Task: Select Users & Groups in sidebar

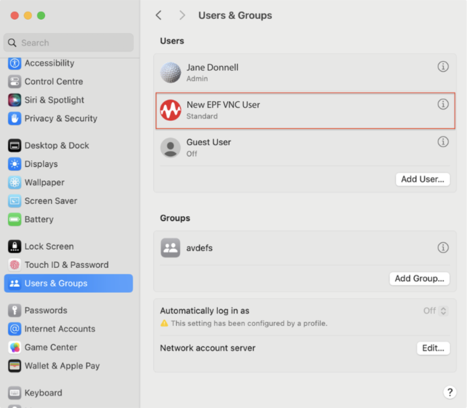Action: 68,283
